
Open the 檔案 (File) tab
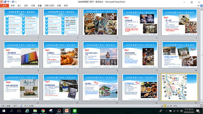4,5
